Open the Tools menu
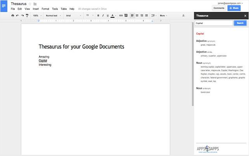The image size is (249, 156). click(55, 9)
